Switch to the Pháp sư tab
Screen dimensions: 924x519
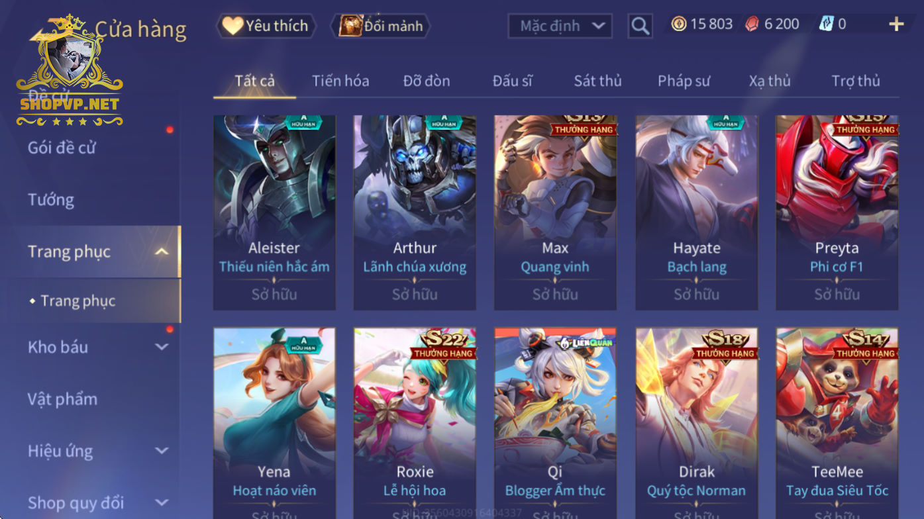pyautogui.click(x=684, y=81)
